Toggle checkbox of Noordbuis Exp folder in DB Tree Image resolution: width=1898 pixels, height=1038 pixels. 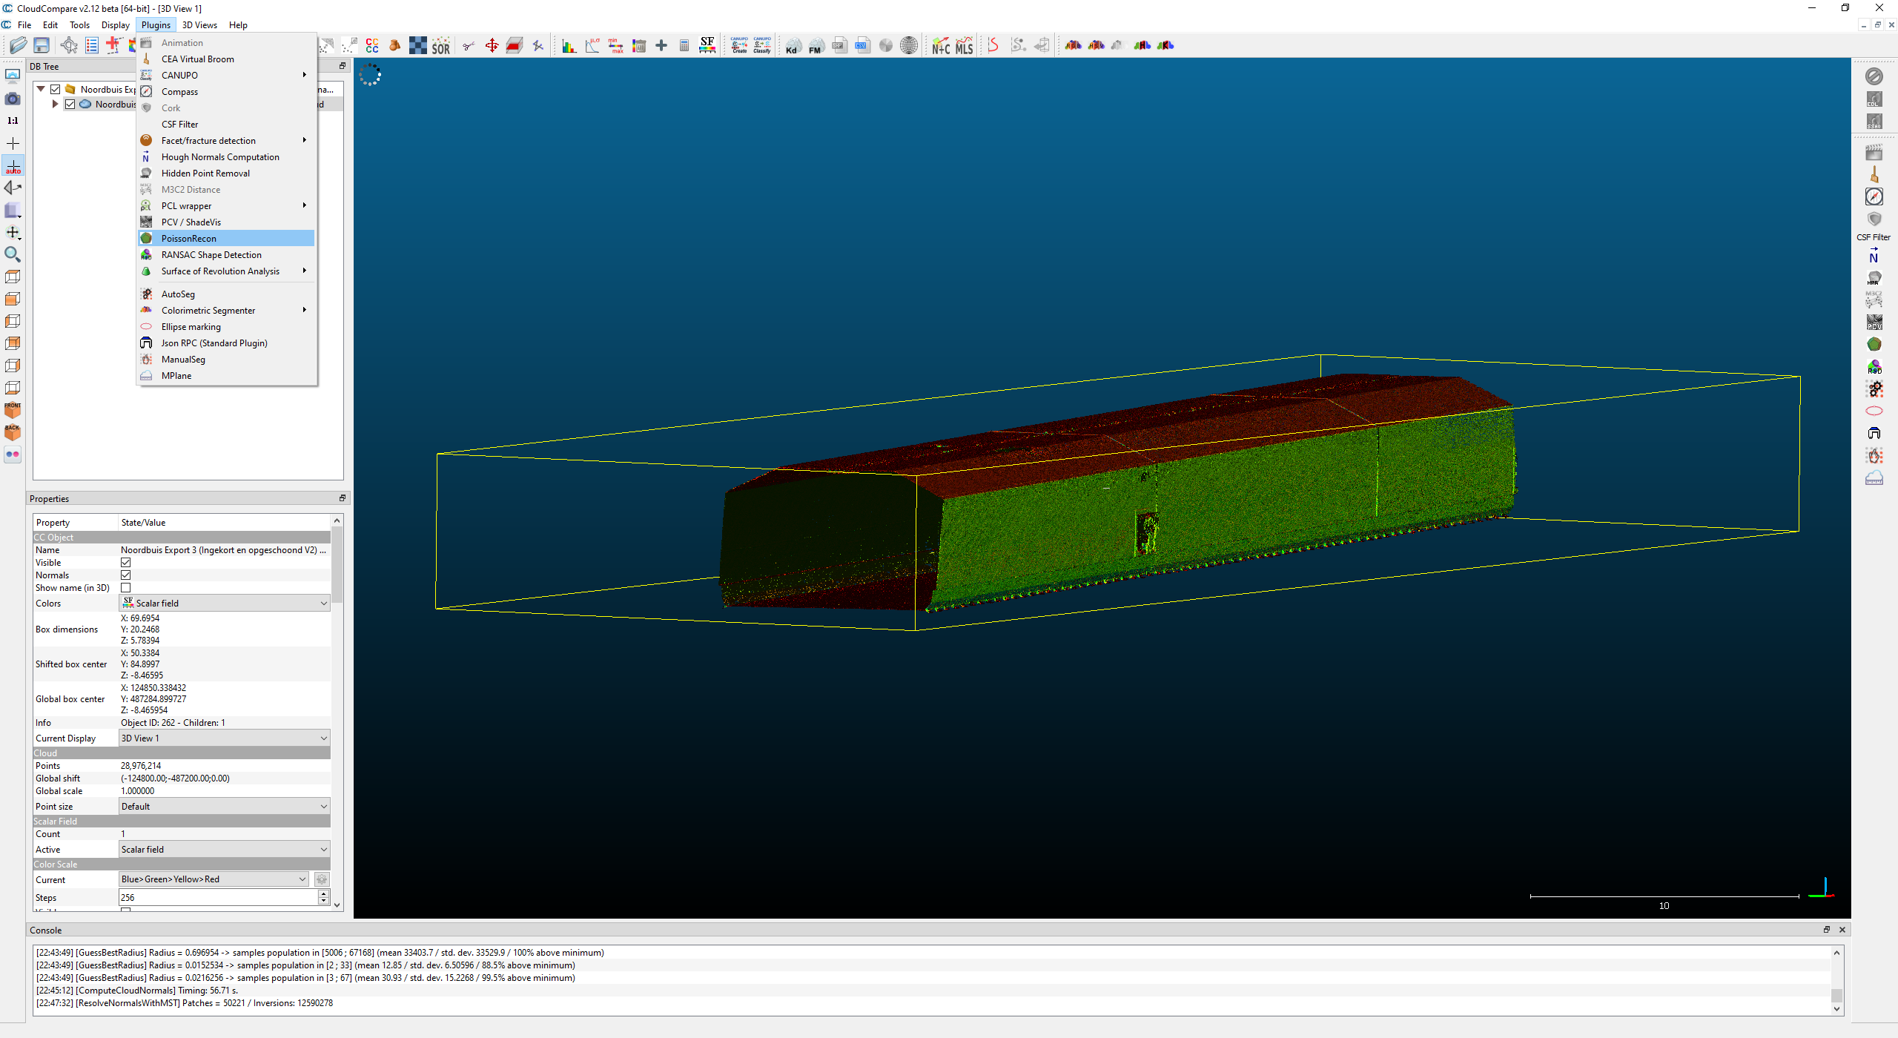56,90
